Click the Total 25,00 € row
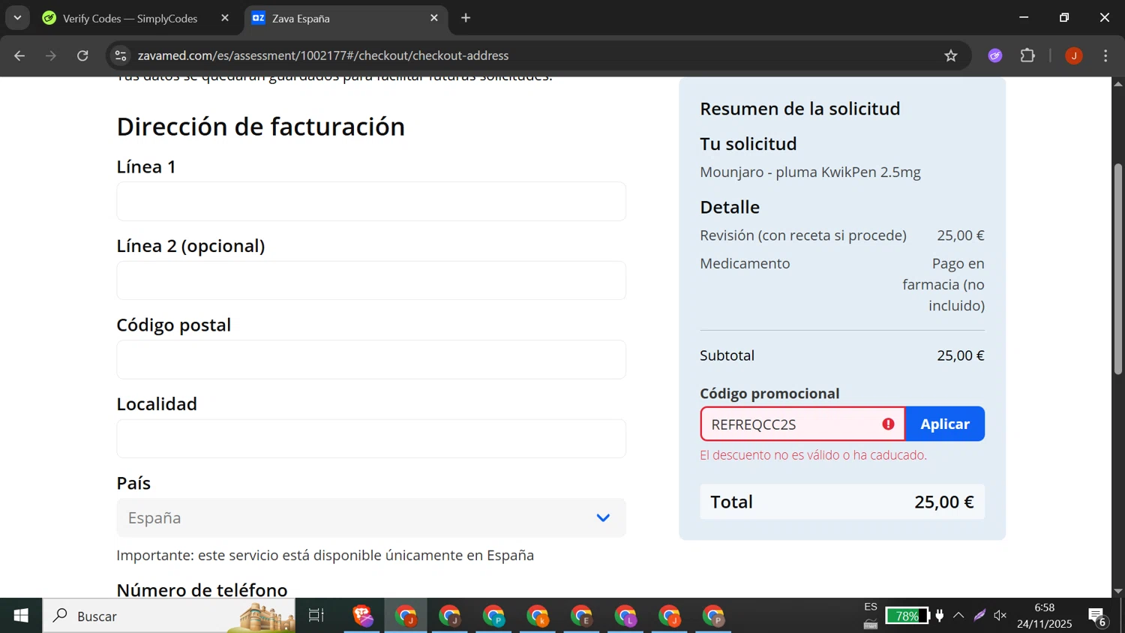The height and width of the screenshot is (633, 1125). point(842,502)
